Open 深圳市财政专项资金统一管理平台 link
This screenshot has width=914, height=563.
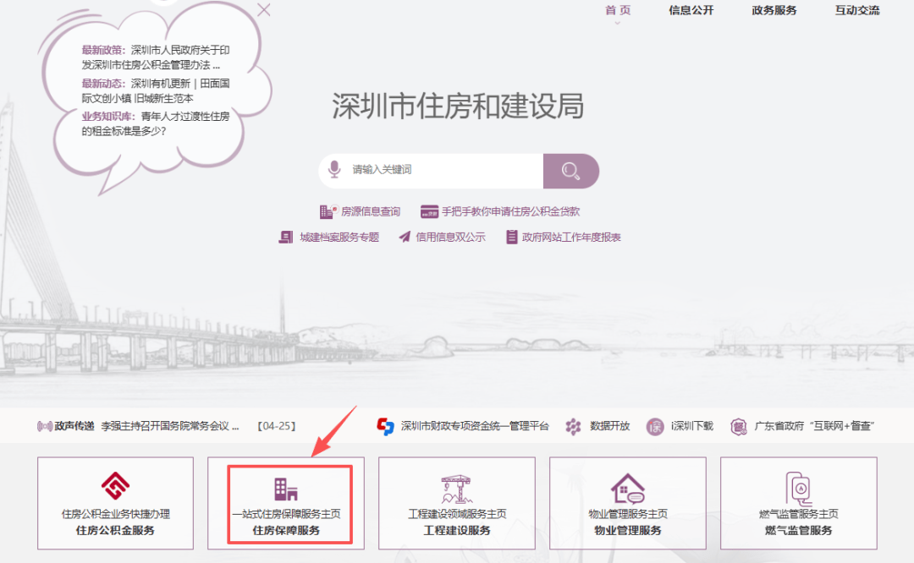pos(475,426)
